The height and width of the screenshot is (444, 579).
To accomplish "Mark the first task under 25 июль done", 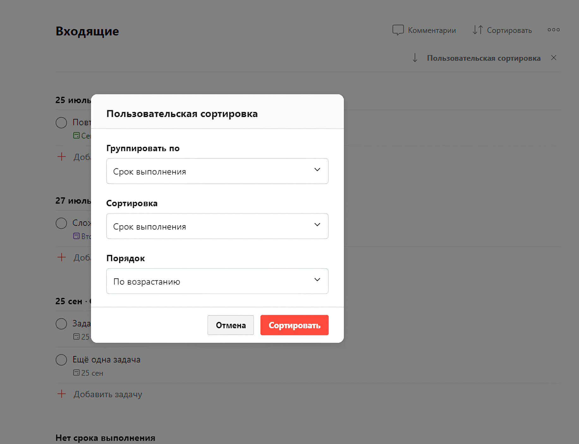I will click(x=61, y=123).
